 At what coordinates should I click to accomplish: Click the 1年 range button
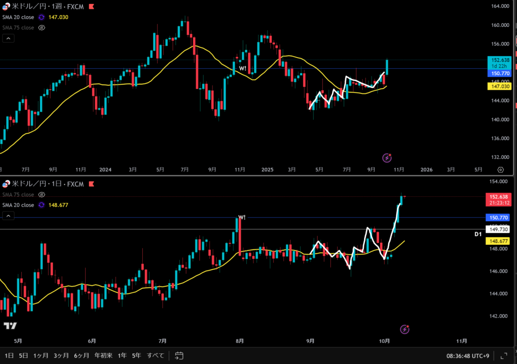122,355
